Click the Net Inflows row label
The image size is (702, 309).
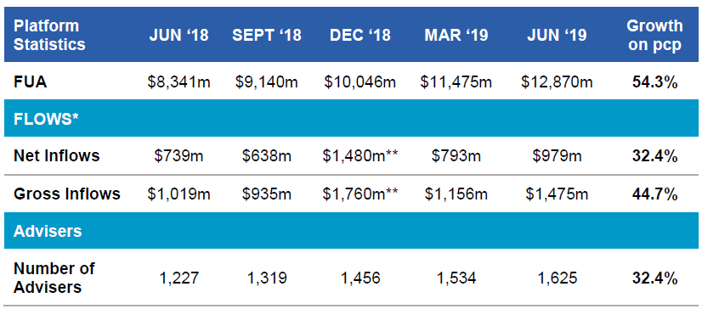57,155
